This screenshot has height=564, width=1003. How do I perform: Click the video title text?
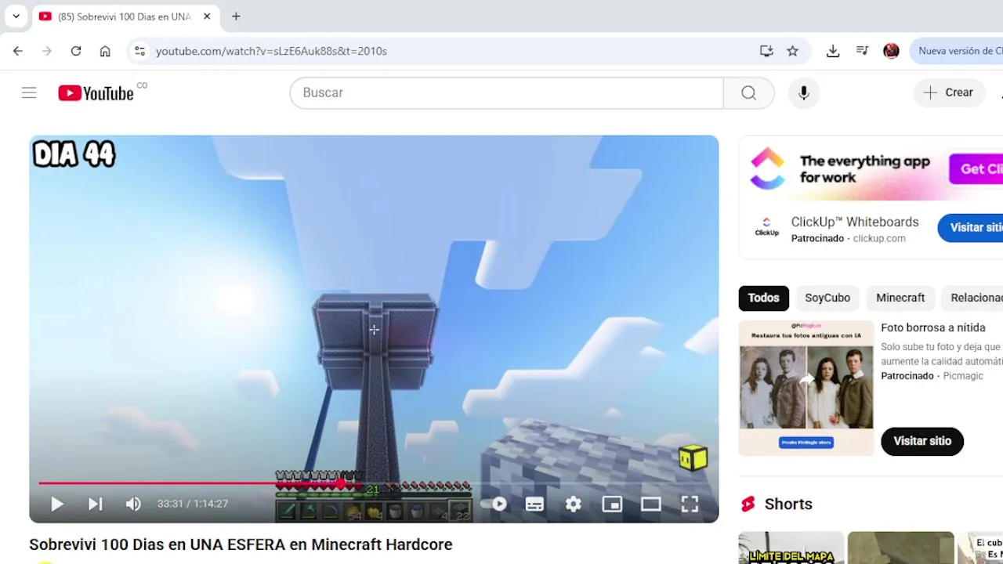point(241,544)
